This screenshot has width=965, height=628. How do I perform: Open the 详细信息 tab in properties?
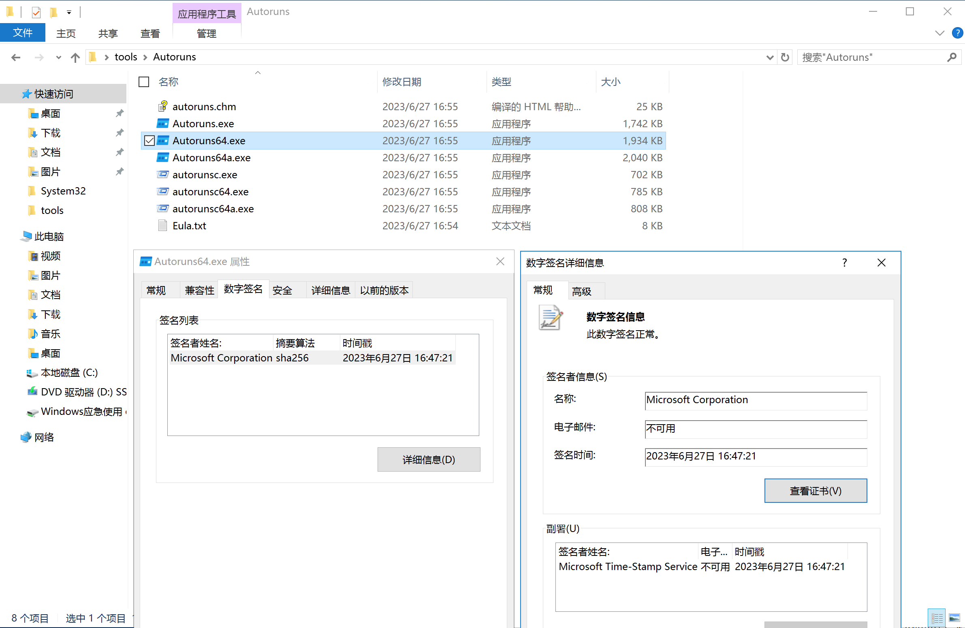click(331, 290)
